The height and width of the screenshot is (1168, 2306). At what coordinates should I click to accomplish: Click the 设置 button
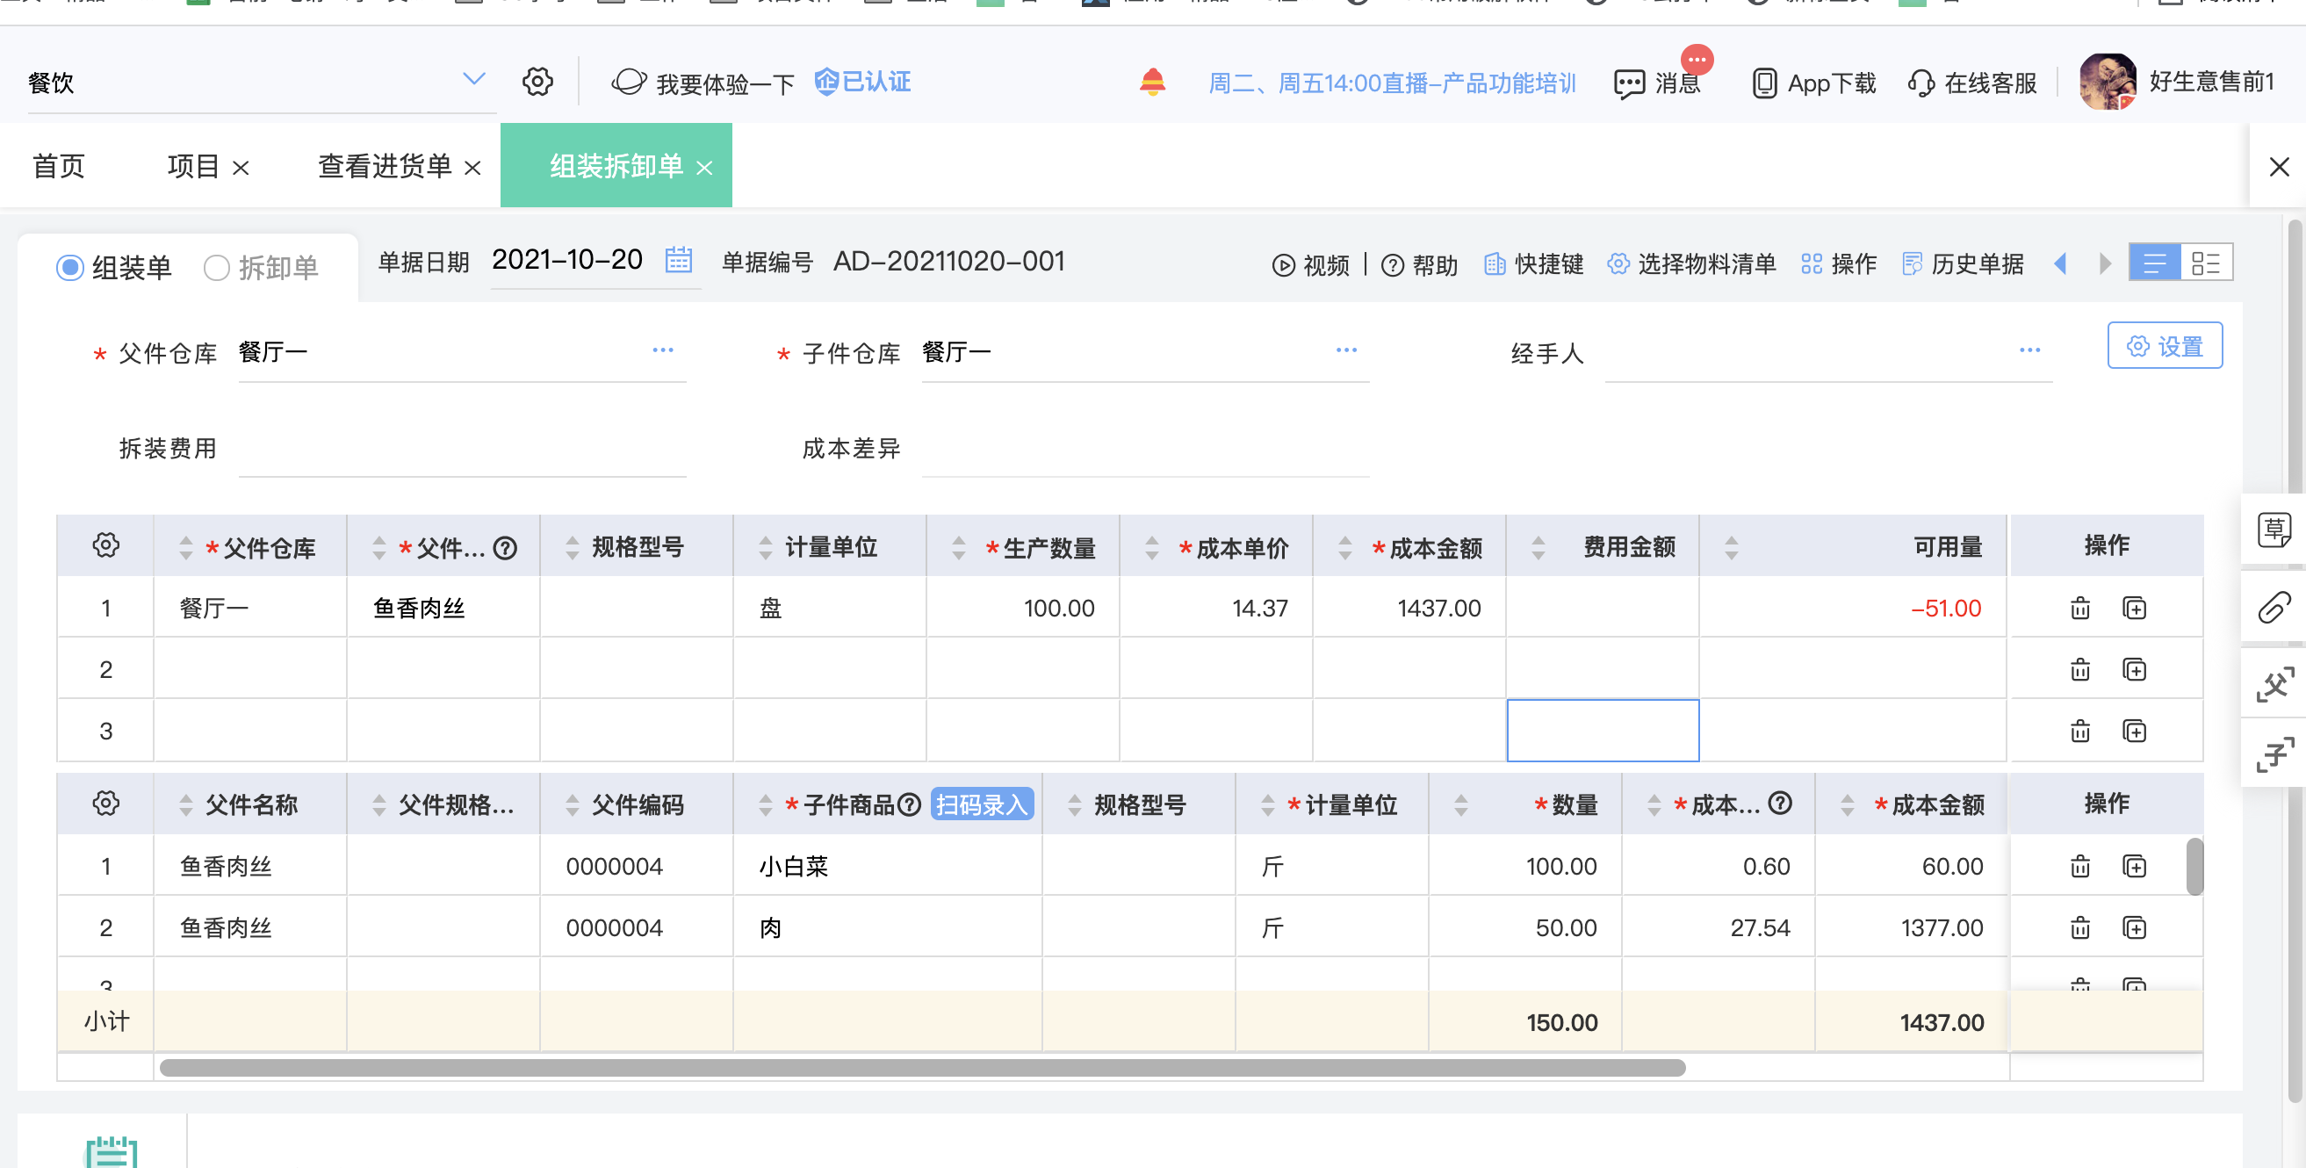(x=2165, y=346)
